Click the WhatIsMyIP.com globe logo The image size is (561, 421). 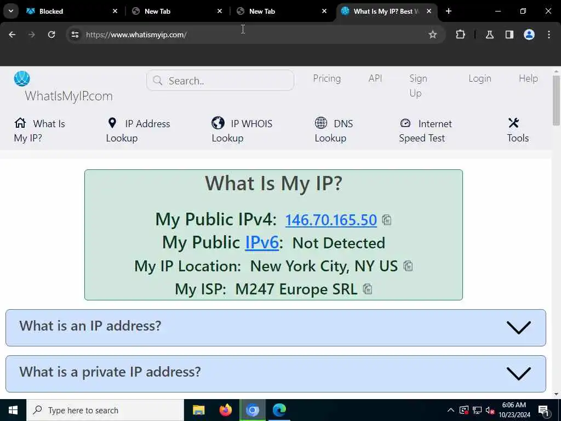coord(22,78)
